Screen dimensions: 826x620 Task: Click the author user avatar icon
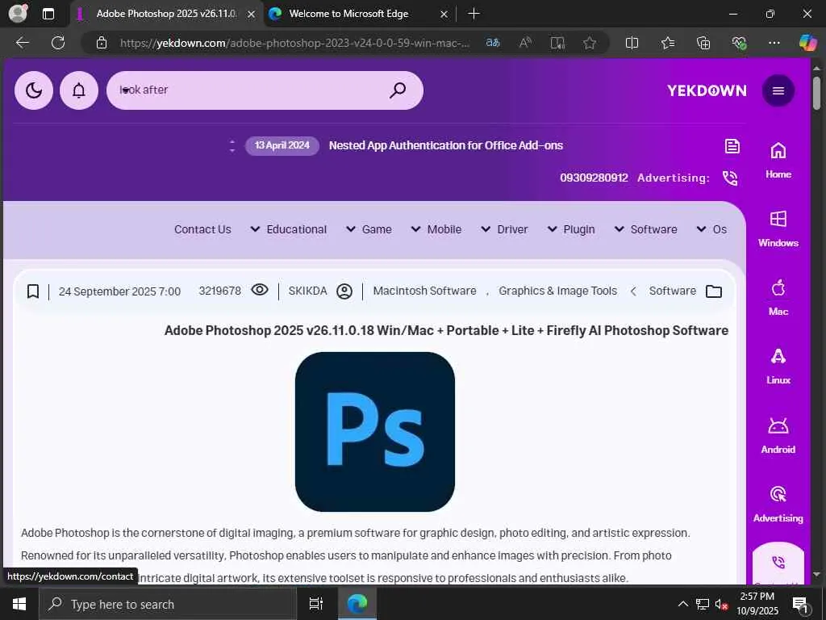pyautogui.click(x=344, y=291)
